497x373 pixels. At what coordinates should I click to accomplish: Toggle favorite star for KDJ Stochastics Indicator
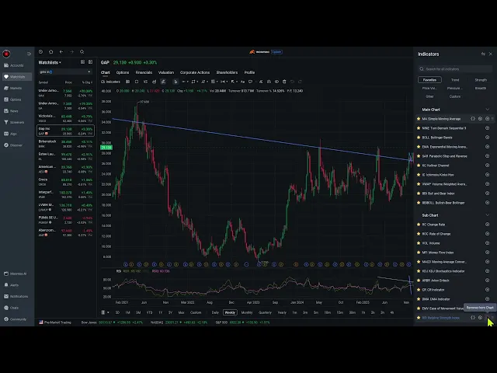point(419,271)
